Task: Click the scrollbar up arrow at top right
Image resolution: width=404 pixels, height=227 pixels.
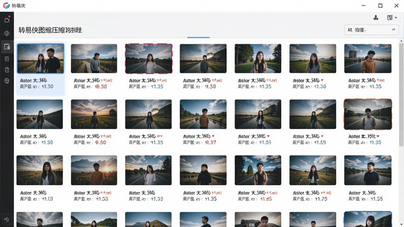Action: [x=401, y=41]
